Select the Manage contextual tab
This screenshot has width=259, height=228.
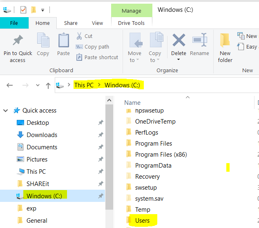point(132,11)
